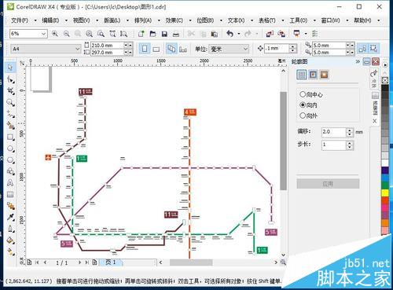Collapse the 轮廓图 docker with chevrons
Screen dimensions: 393x290
coord(358,61)
